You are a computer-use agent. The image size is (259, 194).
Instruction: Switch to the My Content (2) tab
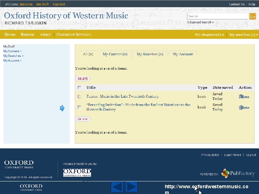[x=115, y=54]
